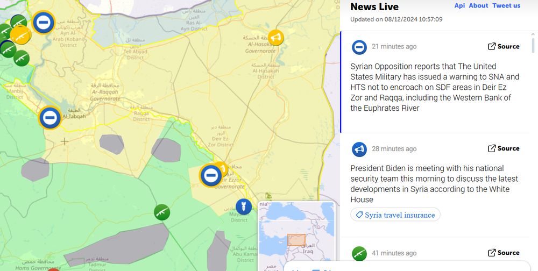
Task: Select the Syrian Opposition warning news text
Action: pos(435,87)
